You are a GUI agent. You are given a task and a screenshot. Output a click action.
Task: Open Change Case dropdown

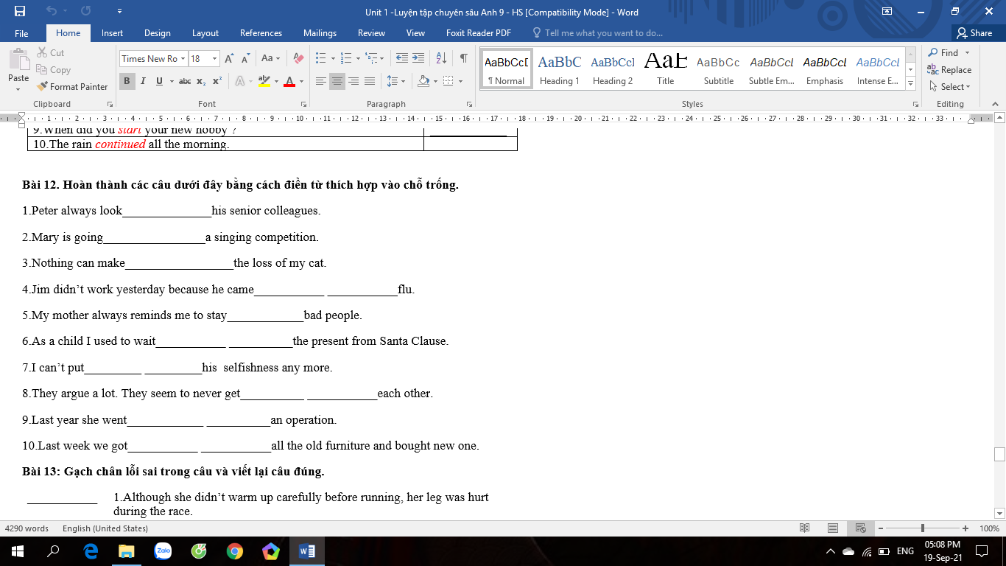point(270,59)
